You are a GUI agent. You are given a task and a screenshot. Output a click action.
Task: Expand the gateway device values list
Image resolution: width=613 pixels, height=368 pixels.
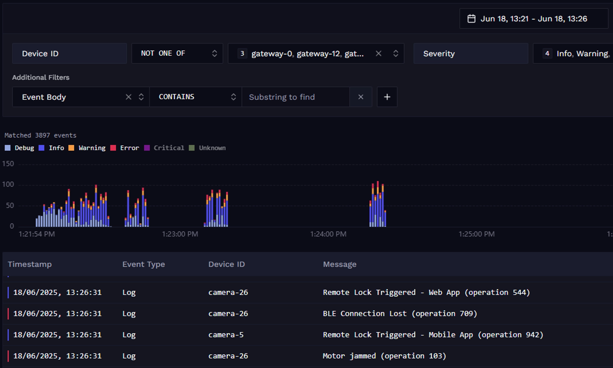[x=396, y=54]
